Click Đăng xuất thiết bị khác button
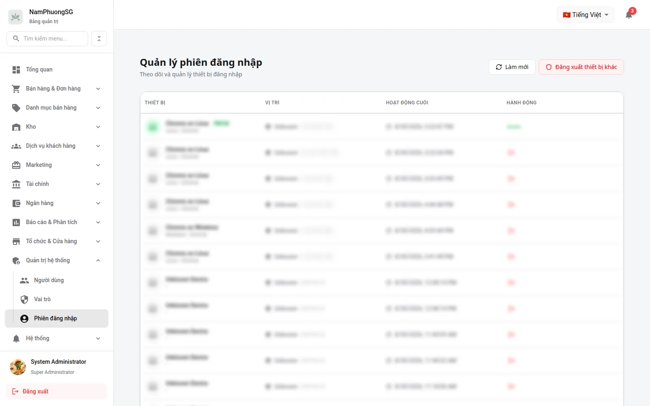 coord(581,67)
